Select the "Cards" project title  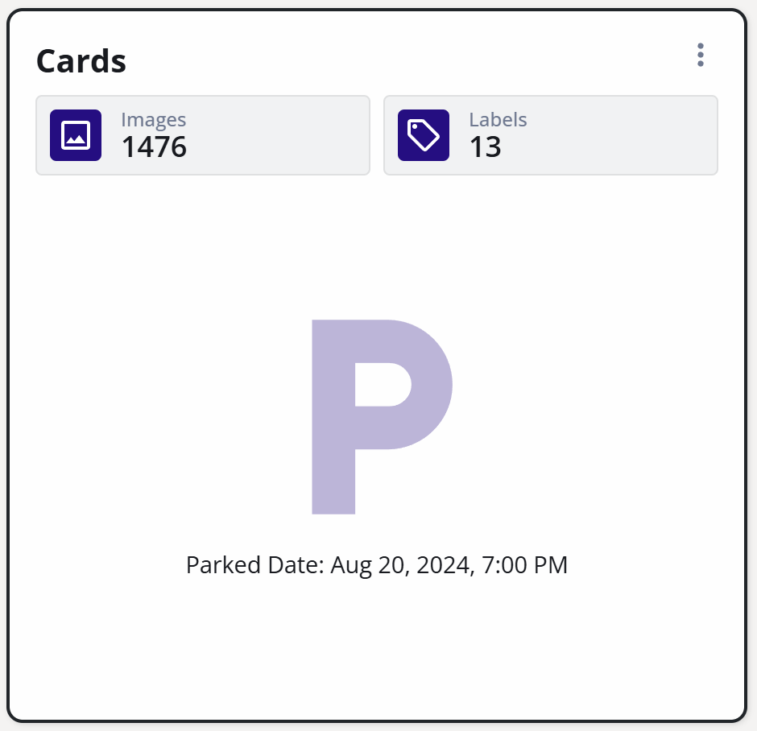(x=81, y=61)
